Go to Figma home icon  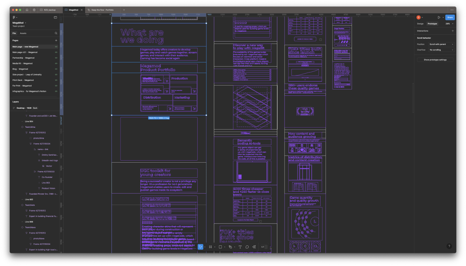click(27, 10)
